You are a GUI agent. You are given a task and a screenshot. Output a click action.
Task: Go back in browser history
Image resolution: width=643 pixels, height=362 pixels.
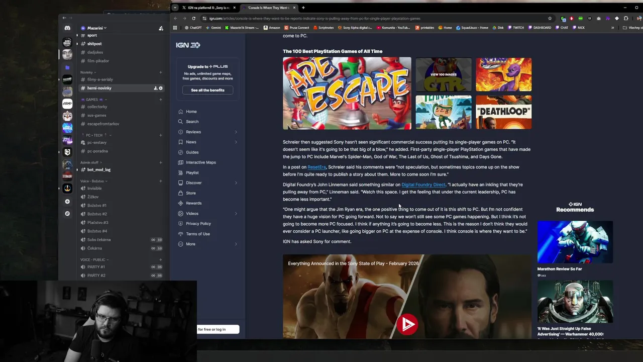click(175, 19)
